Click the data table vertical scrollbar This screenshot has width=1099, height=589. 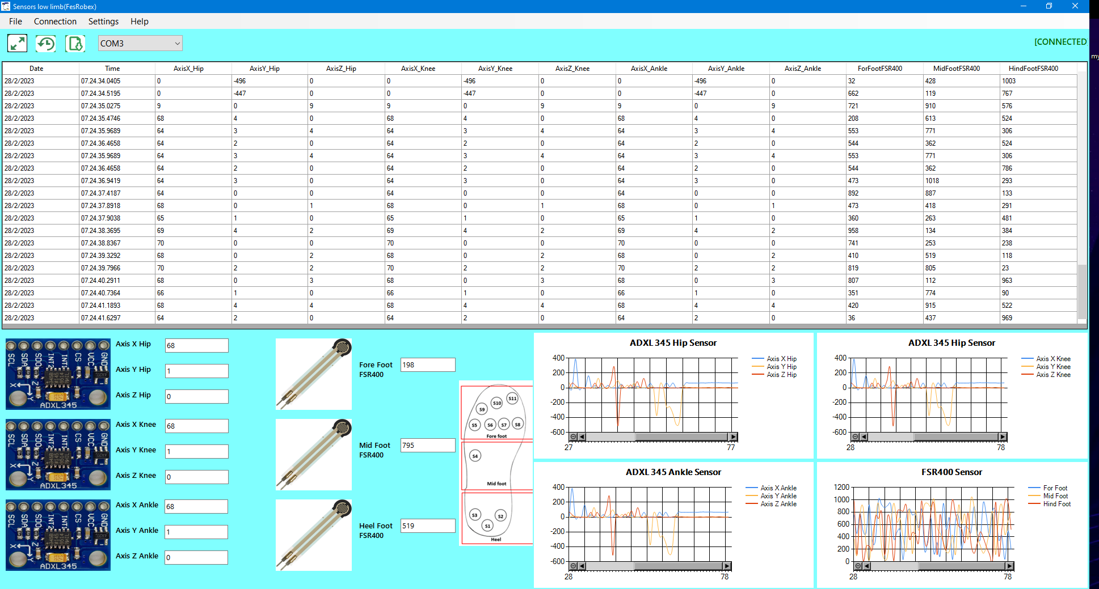click(1082, 289)
